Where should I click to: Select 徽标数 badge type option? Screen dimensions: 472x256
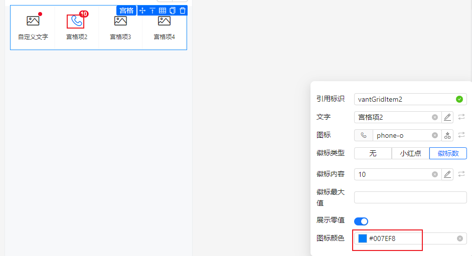pos(448,153)
